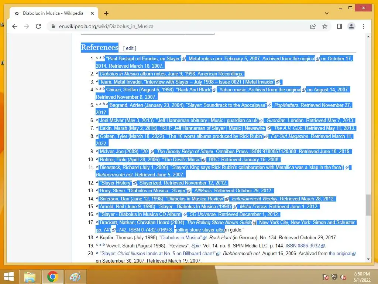This screenshot has height=284, width=378.
Task: Open Paint from taskbar
Action: pos(75,277)
